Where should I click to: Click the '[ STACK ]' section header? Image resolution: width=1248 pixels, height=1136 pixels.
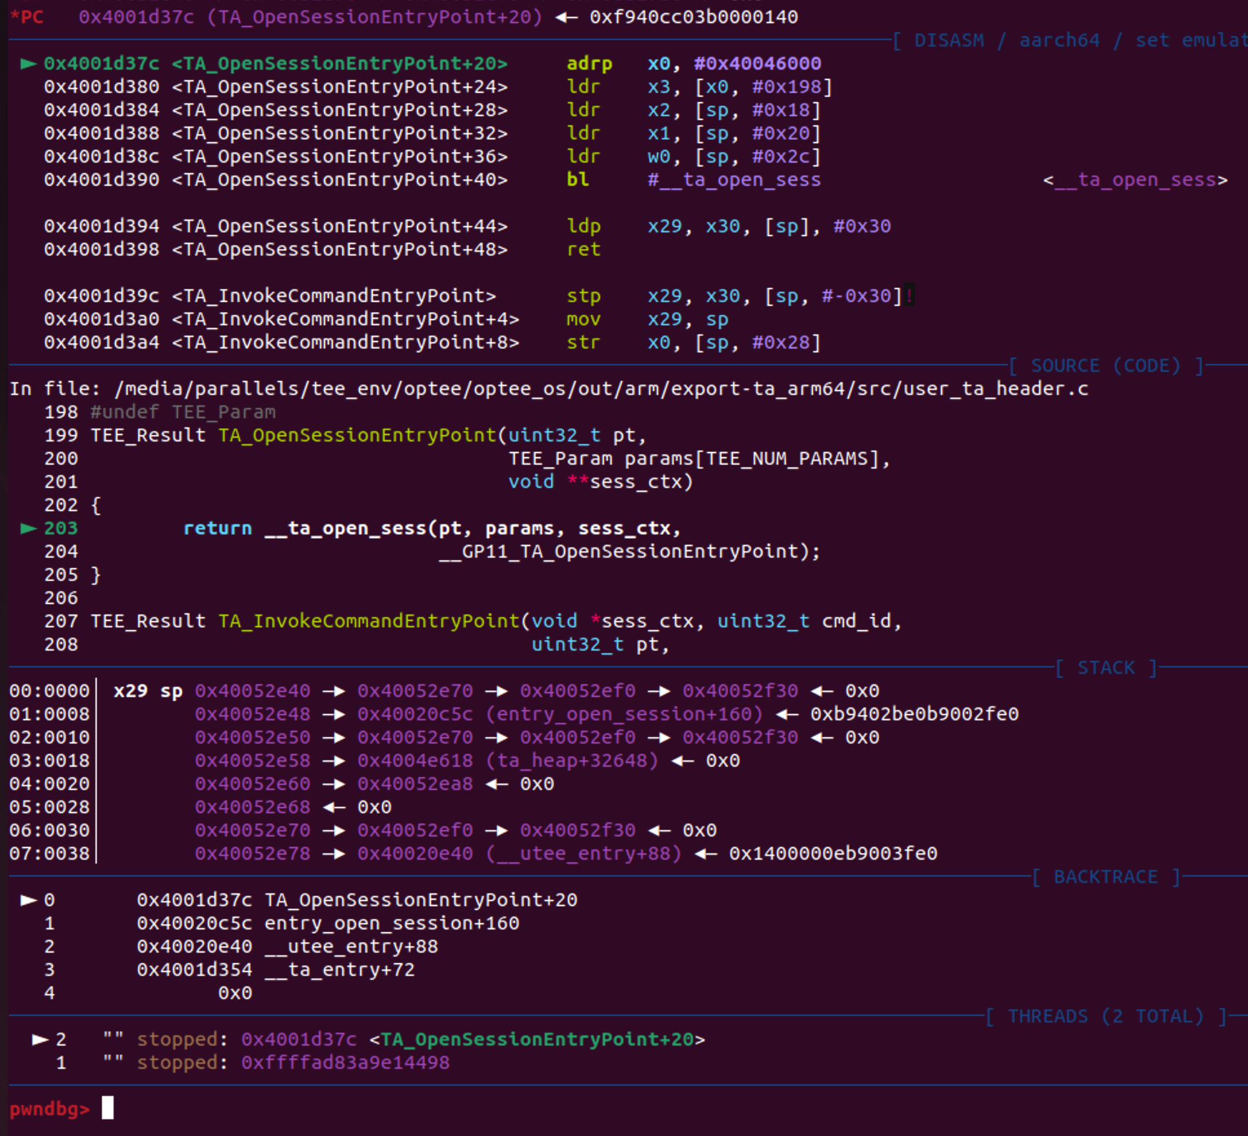[1106, 667]
